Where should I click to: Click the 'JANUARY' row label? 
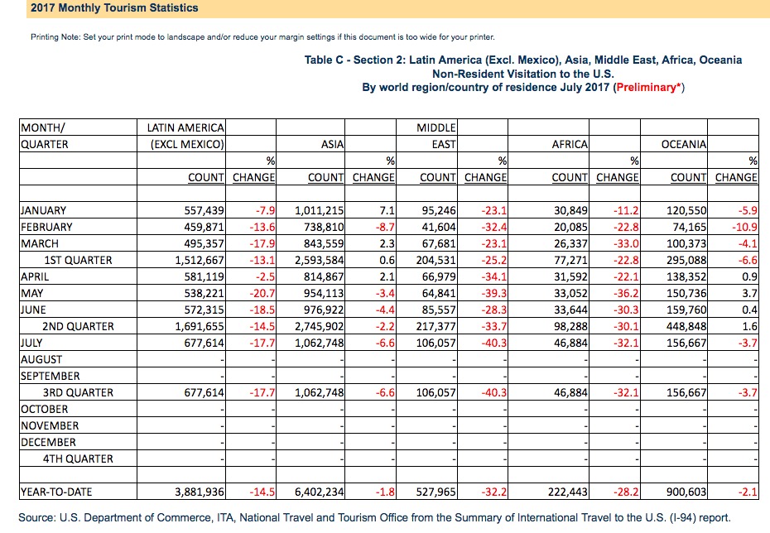click(43, 210)
